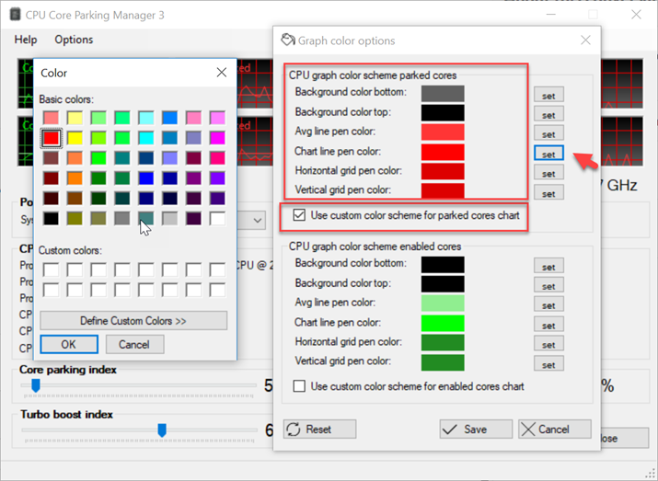
Task: Pick the magenta basic color swatch
Action: coord(217,138)
